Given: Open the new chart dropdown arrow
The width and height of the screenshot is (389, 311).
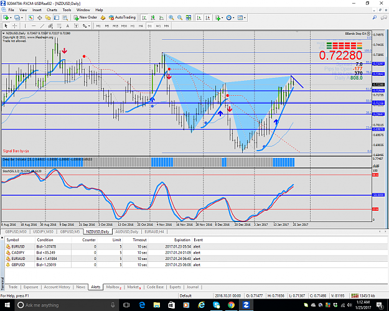Looking at the screenshot, I should (11, 17).
